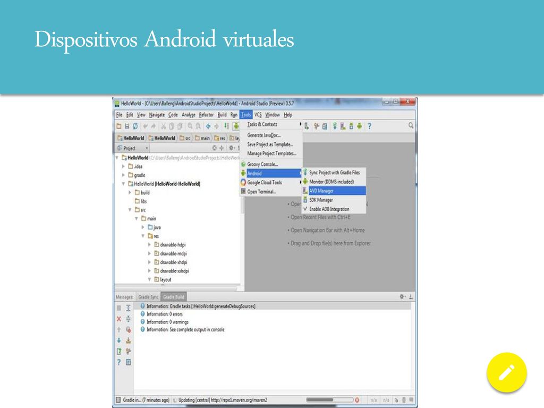Viewport: 544px width, 408px height.
Task: Click the Synchronize refresh toolbar icon
Action: tap(135, 126)
